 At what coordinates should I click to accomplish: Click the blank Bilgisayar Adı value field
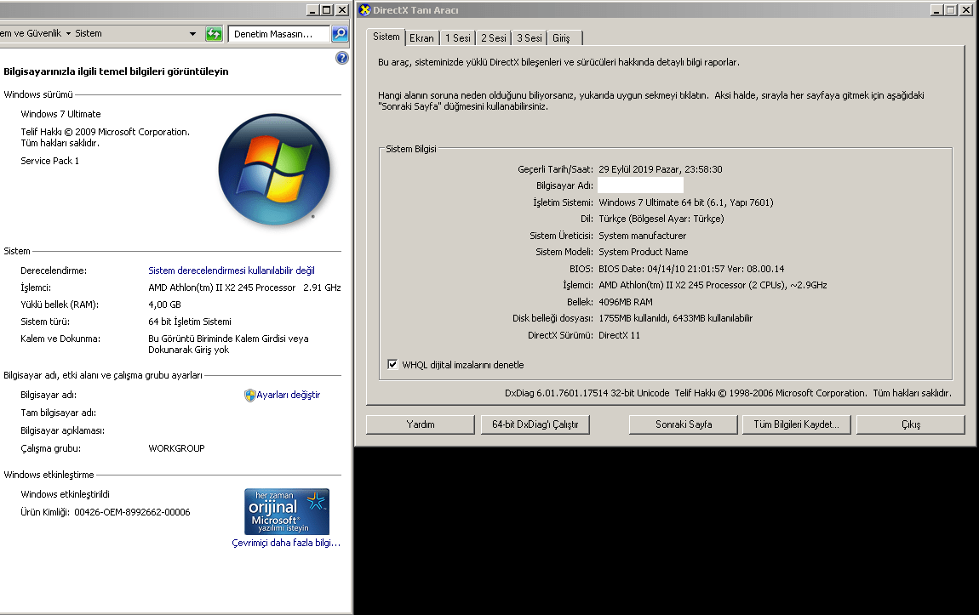[640, 185]
